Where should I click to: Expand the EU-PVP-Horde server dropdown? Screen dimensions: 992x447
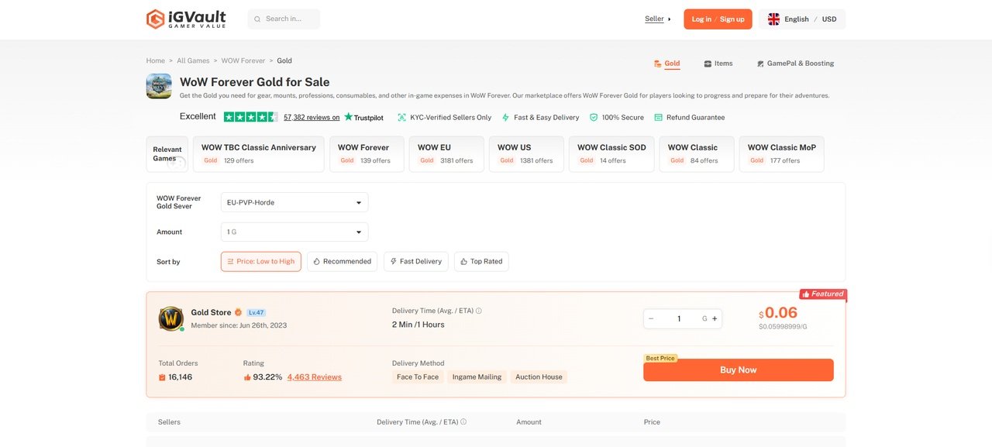click(294, 202)
